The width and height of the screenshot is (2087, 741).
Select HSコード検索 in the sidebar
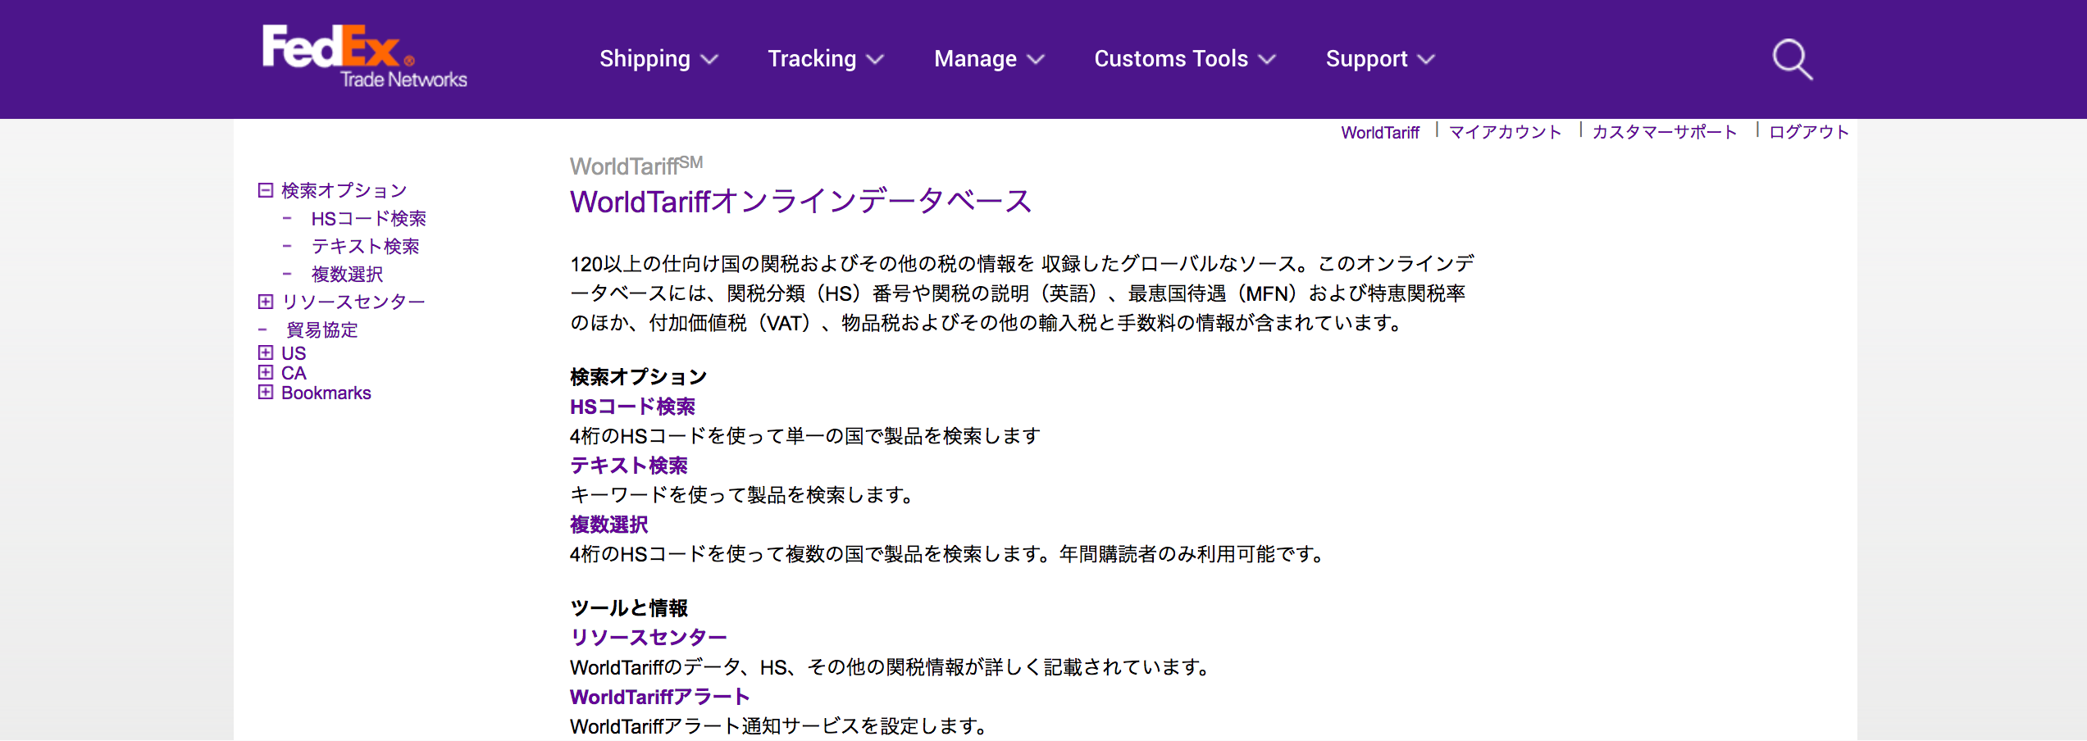pyautogui.click(x=368, y=219)
